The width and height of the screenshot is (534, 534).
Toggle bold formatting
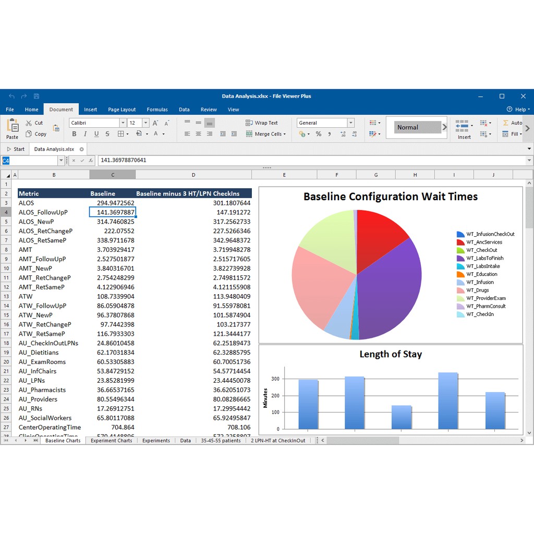tap(74, 134)
